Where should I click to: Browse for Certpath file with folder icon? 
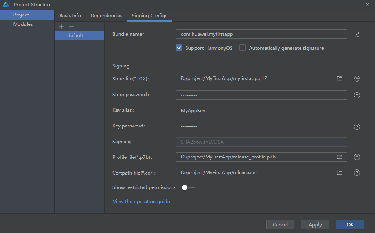point(340,173)
